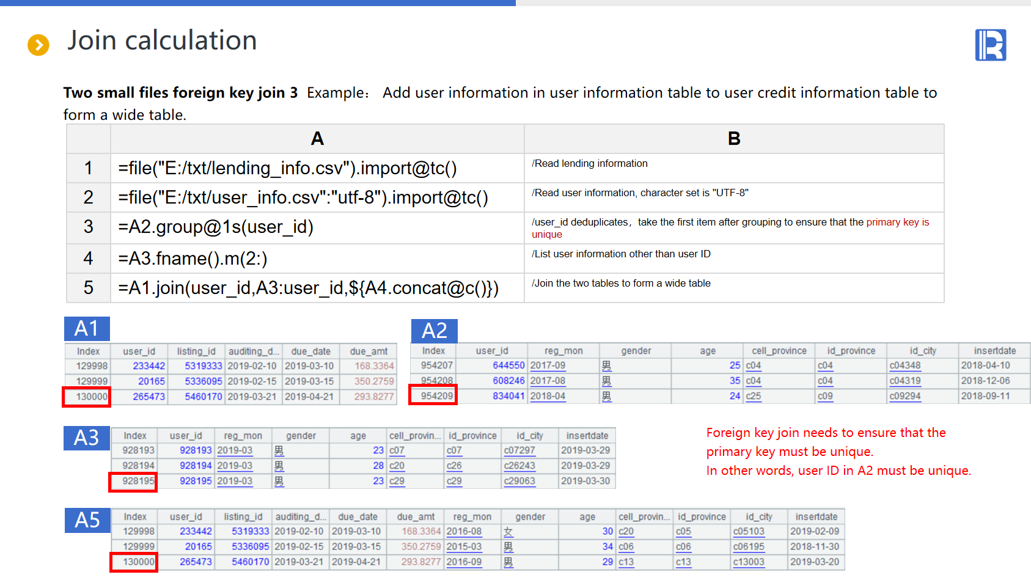Click the blue R logo icon

coord(990,45)
